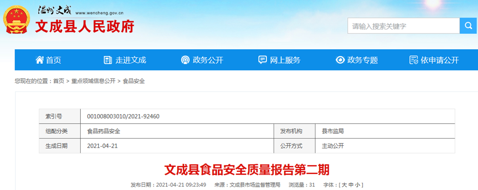Select the index number 001008003010/2021-92460

123,116
